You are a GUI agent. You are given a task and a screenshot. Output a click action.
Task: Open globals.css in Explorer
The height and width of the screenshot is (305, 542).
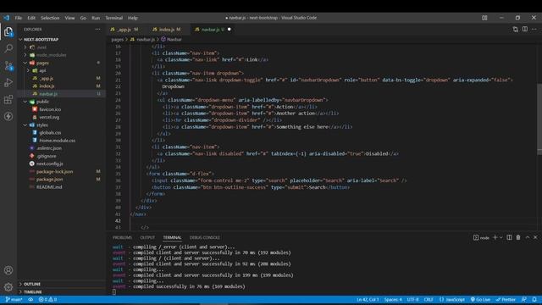[50, 132]
